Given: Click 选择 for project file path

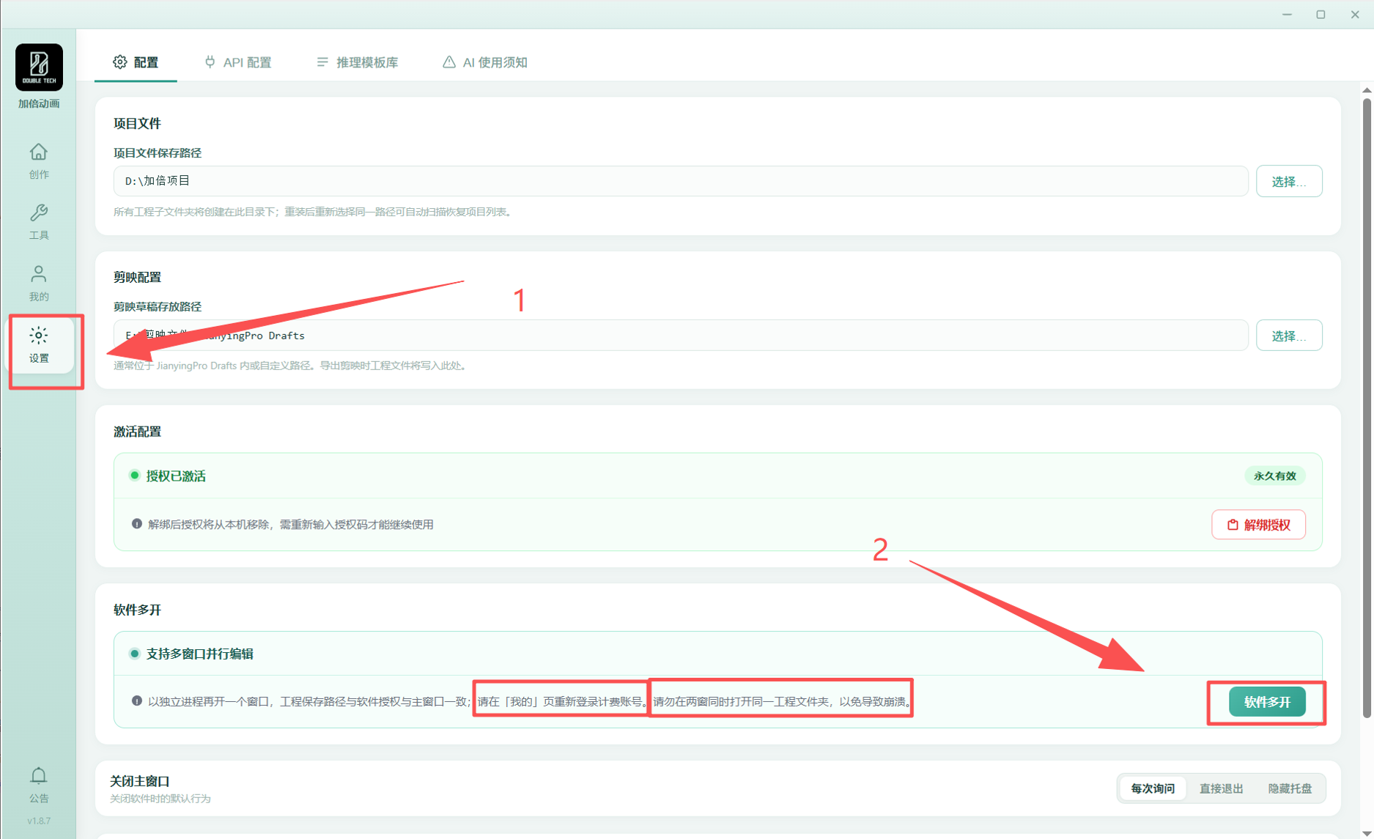Looking at the screenshot, I should tap(1288, 181).
